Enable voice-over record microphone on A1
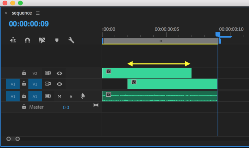249x148 pixels. (82, 96)
